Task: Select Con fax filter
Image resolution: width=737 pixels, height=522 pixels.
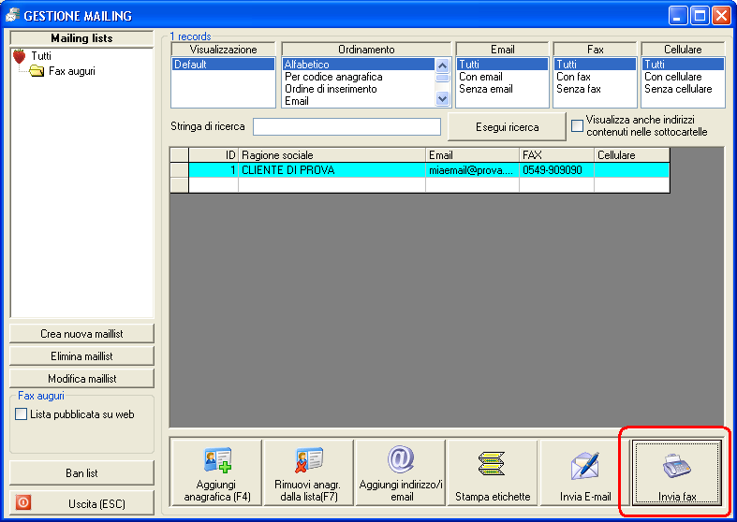Action: coord(595,77)
